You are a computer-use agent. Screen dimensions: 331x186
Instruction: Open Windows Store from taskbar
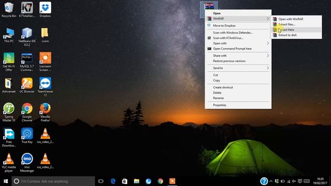(125, 181)
